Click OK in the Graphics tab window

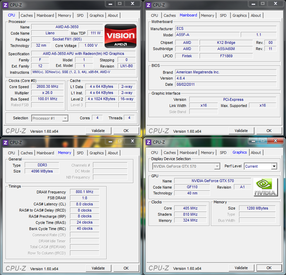(269, 268)
